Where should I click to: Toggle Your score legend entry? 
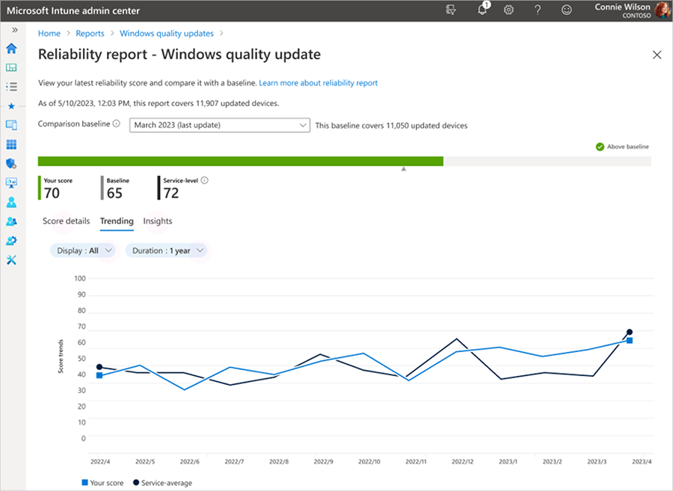[x=102, y=483]
